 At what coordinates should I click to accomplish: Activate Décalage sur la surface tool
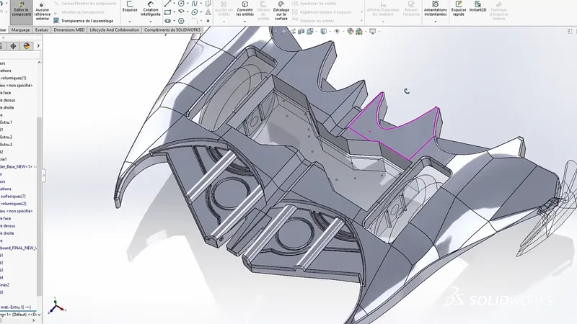tap(281, 10)
